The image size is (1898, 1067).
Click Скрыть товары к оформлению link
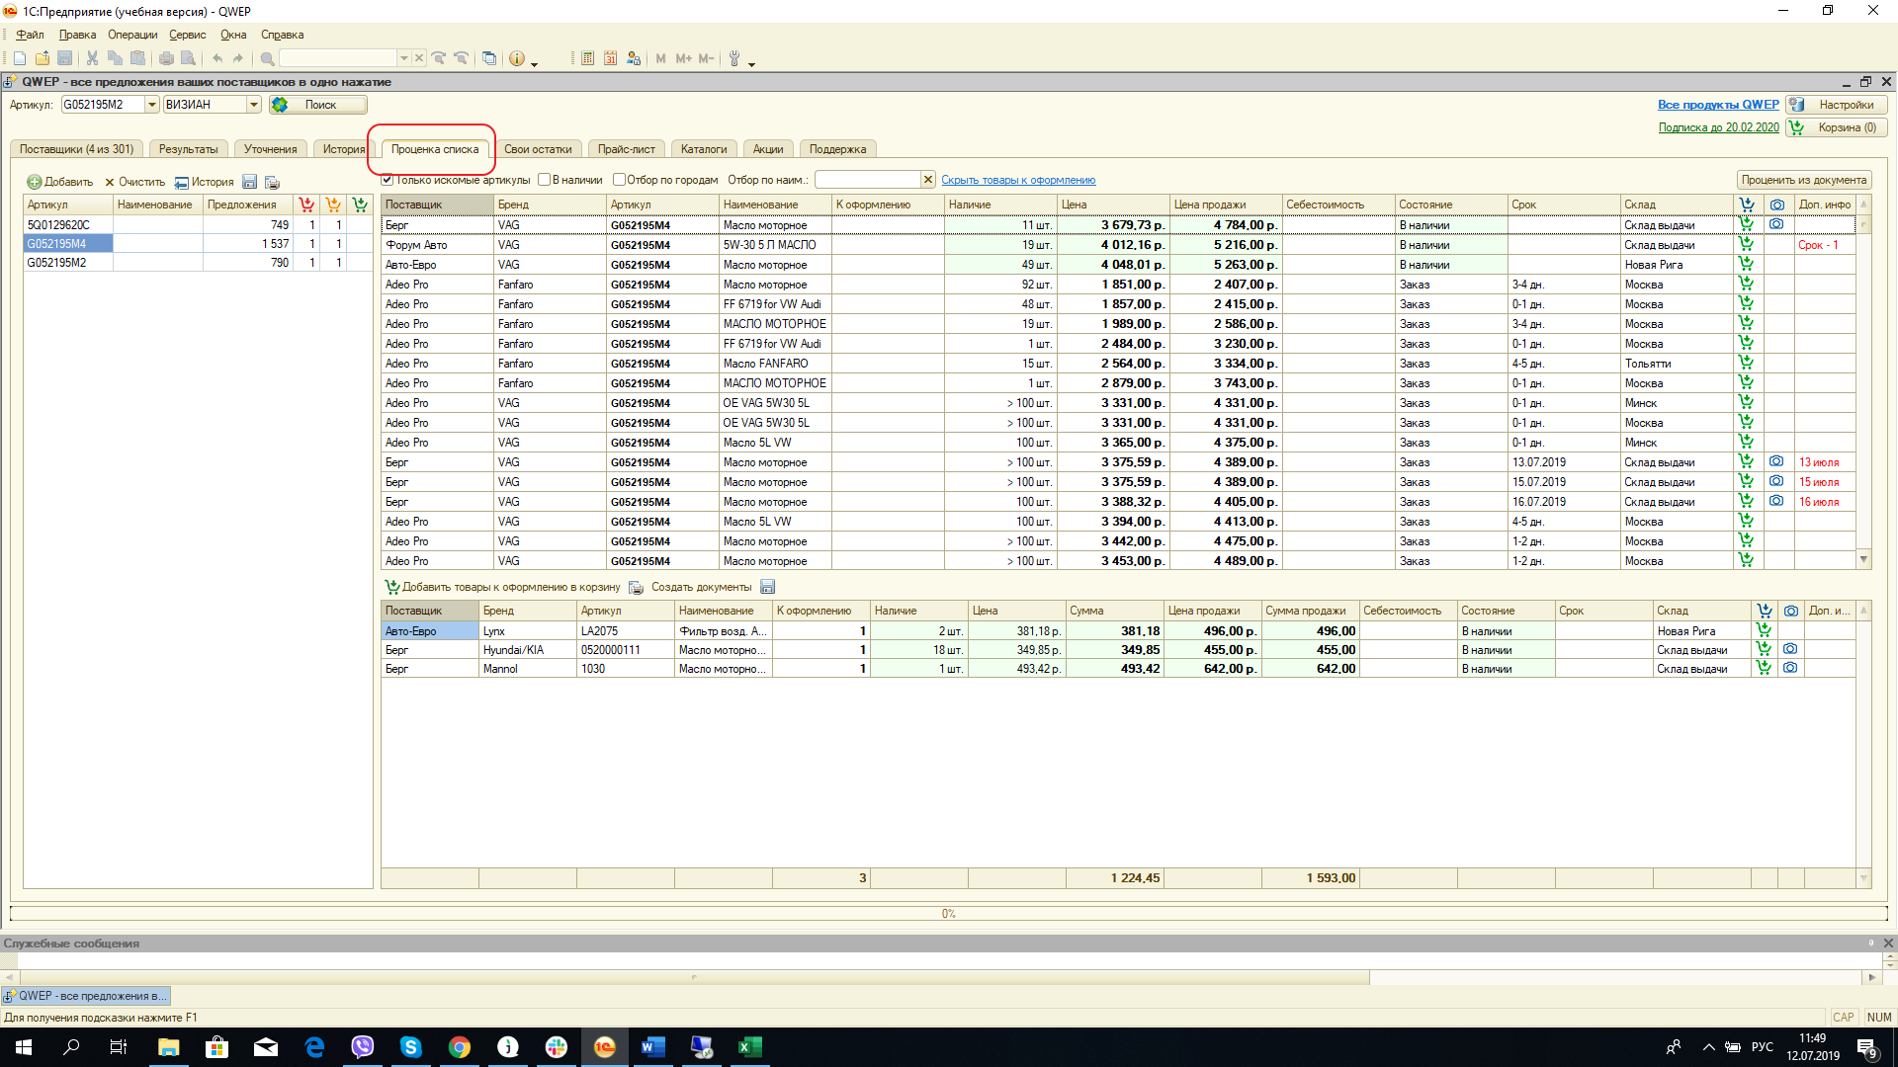pyautogui.click(x=1018, y=180)
